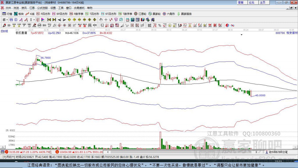Click the black right arrow icon
298x168 pixels.
click(x=64, y=20)
